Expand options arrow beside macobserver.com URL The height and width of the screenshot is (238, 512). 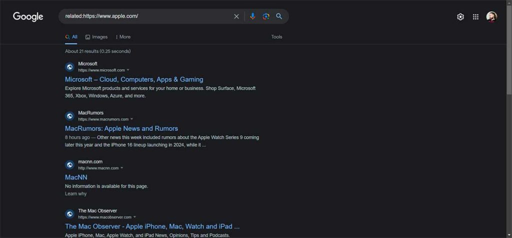pos(134,217)
